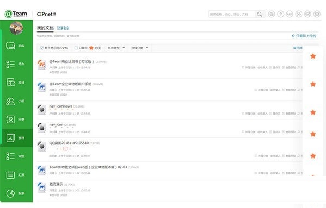This screenshot has height=208, width=326.
Task: Open the help question mark icon
Action: click(280, 14)
